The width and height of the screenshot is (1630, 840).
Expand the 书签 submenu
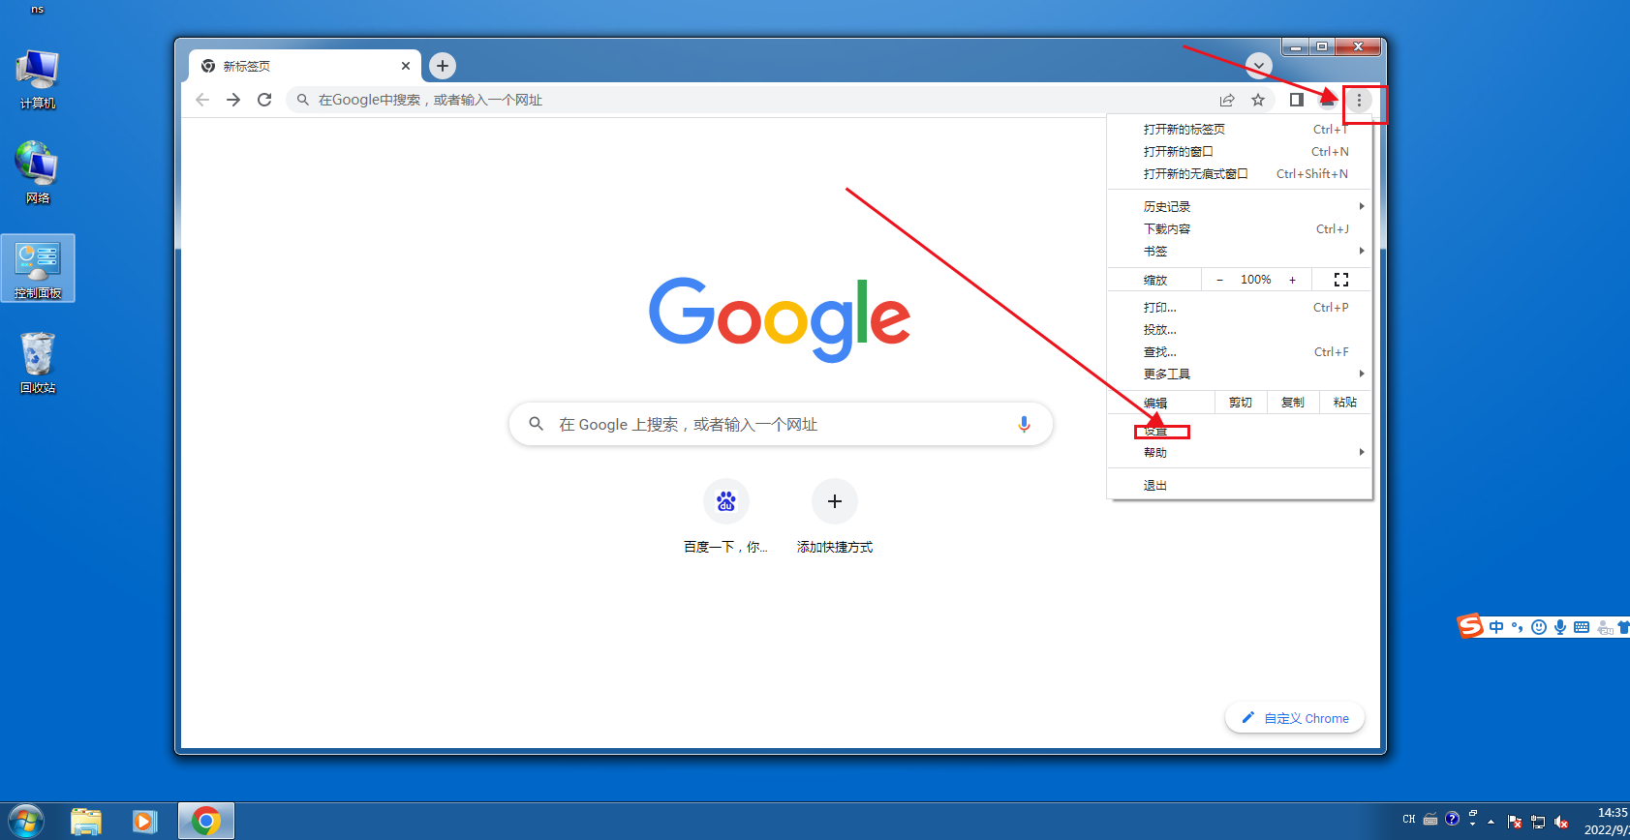[1240, 251]
